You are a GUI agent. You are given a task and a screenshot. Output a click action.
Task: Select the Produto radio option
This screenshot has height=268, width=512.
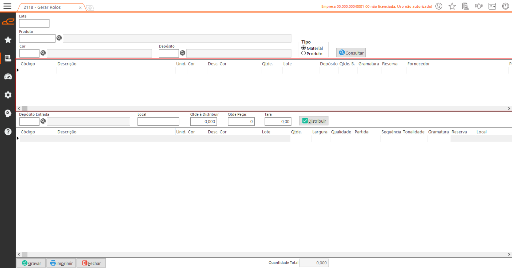coord(304,53)
